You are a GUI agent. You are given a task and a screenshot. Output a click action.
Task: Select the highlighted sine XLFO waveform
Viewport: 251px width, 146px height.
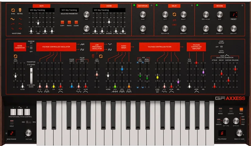(x=13, y=19)
